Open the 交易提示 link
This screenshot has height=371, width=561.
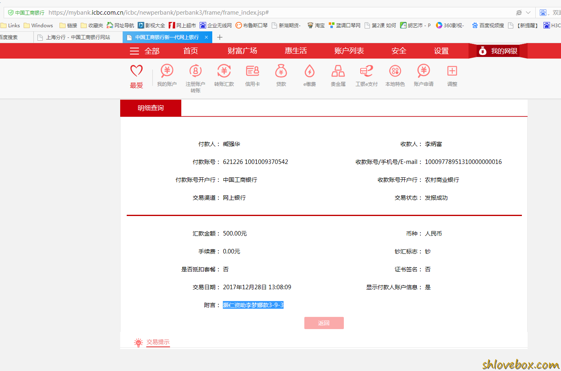pos(158,342)
